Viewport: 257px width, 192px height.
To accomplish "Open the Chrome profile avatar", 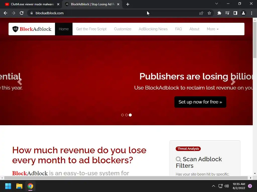I will point(243,13).
